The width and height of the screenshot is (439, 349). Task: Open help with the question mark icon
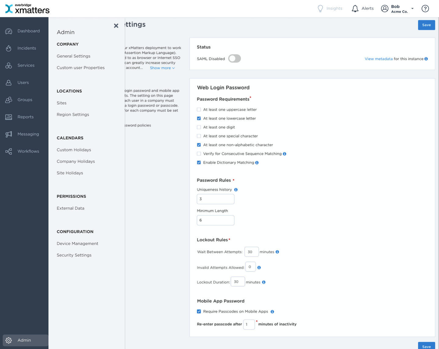click(425, 9)
